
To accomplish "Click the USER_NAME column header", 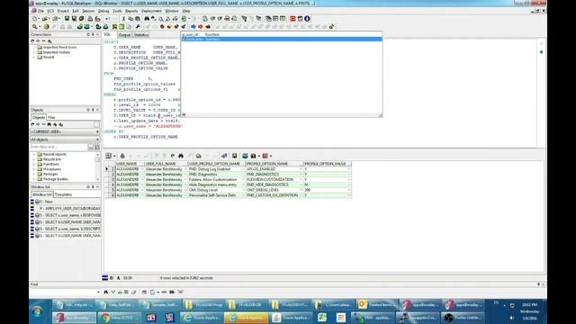I will point(130,164).
